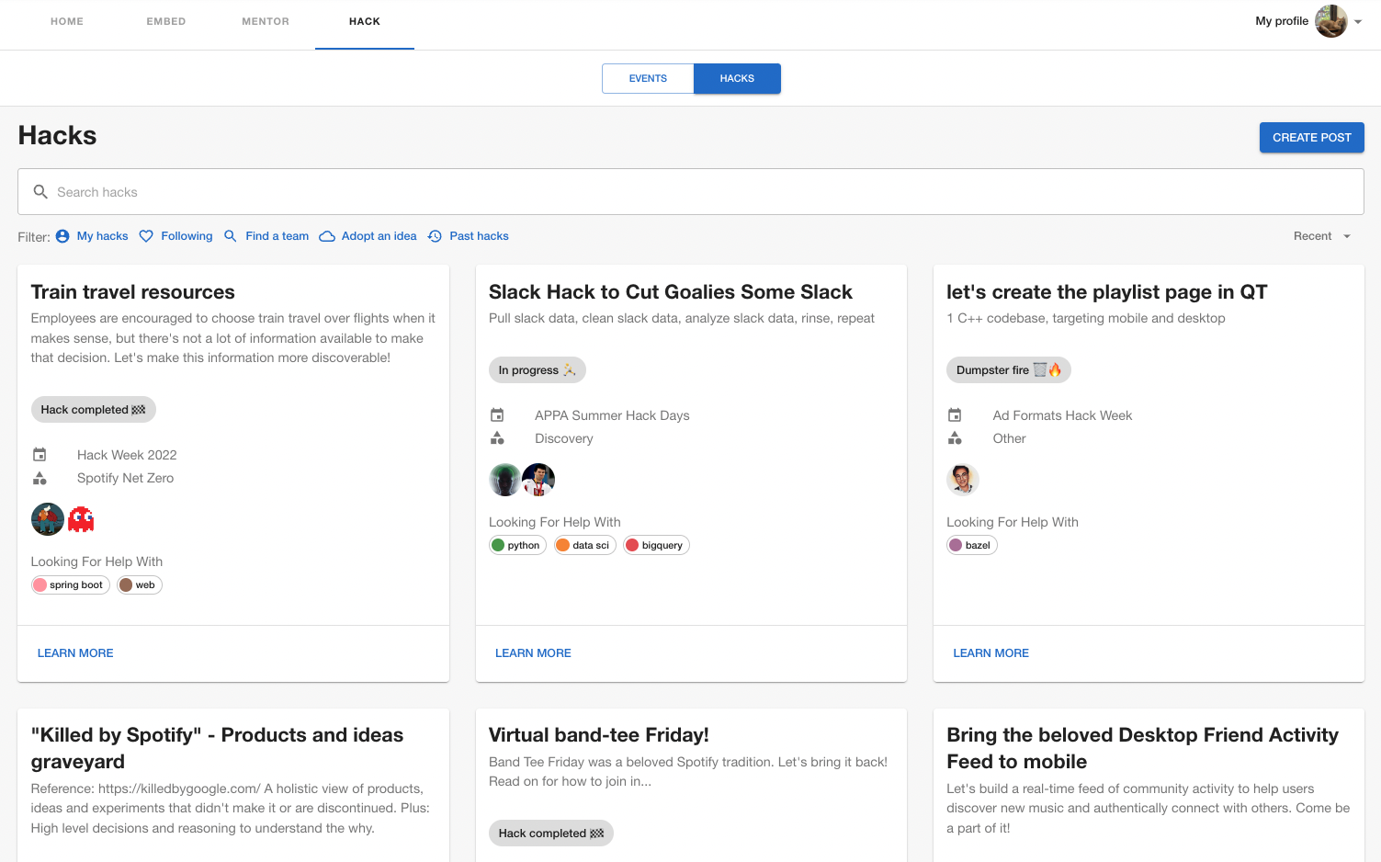Click category shapes icon beside Discovery
1381x862 pixels.
[497, 438]
